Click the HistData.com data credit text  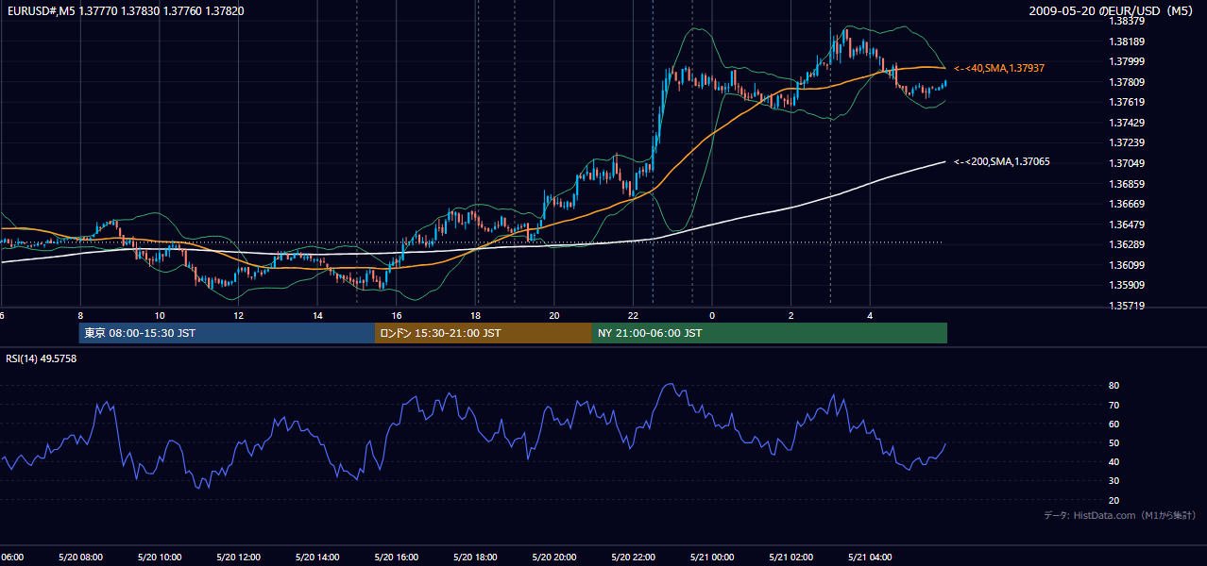[x=1120, y=515]
